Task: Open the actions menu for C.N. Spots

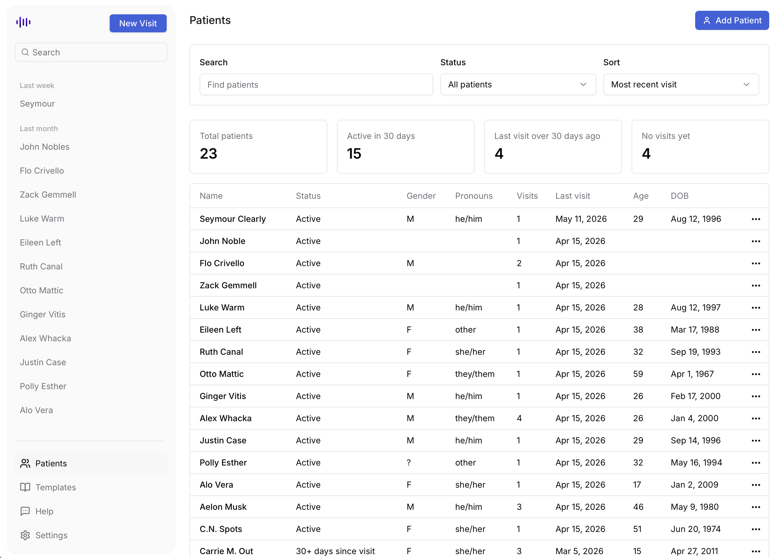Action: (755, 530)
